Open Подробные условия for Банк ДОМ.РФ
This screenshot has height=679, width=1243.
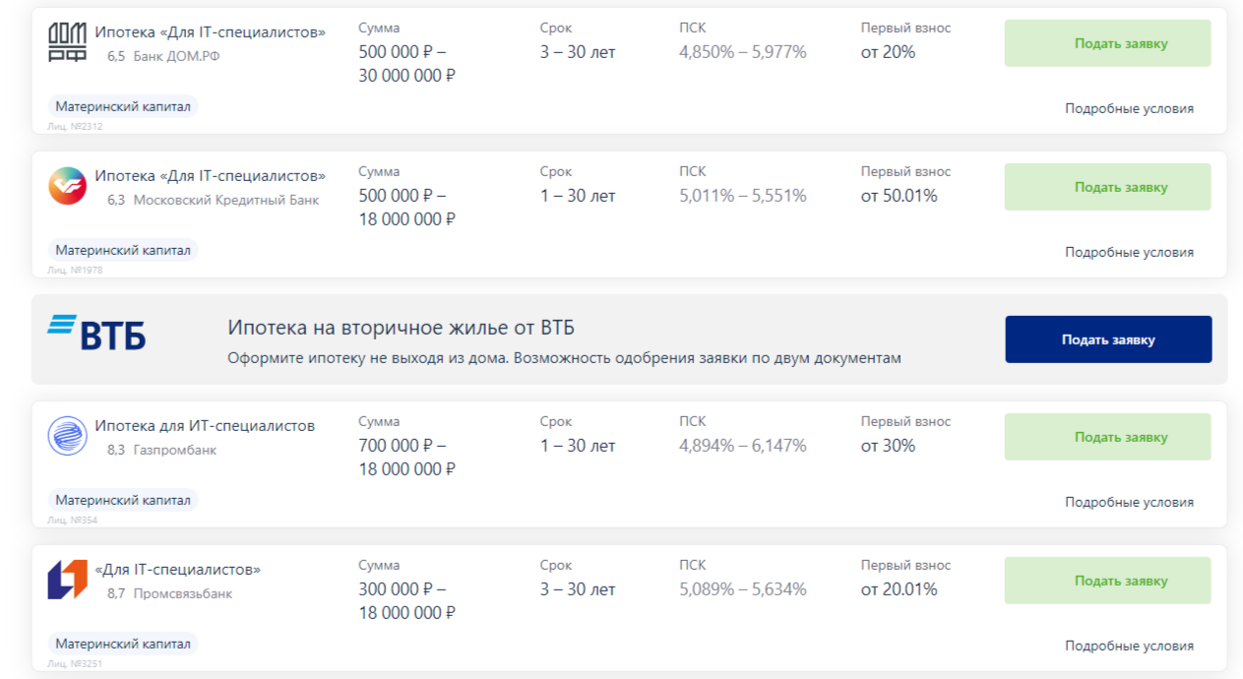(1129, 108)
